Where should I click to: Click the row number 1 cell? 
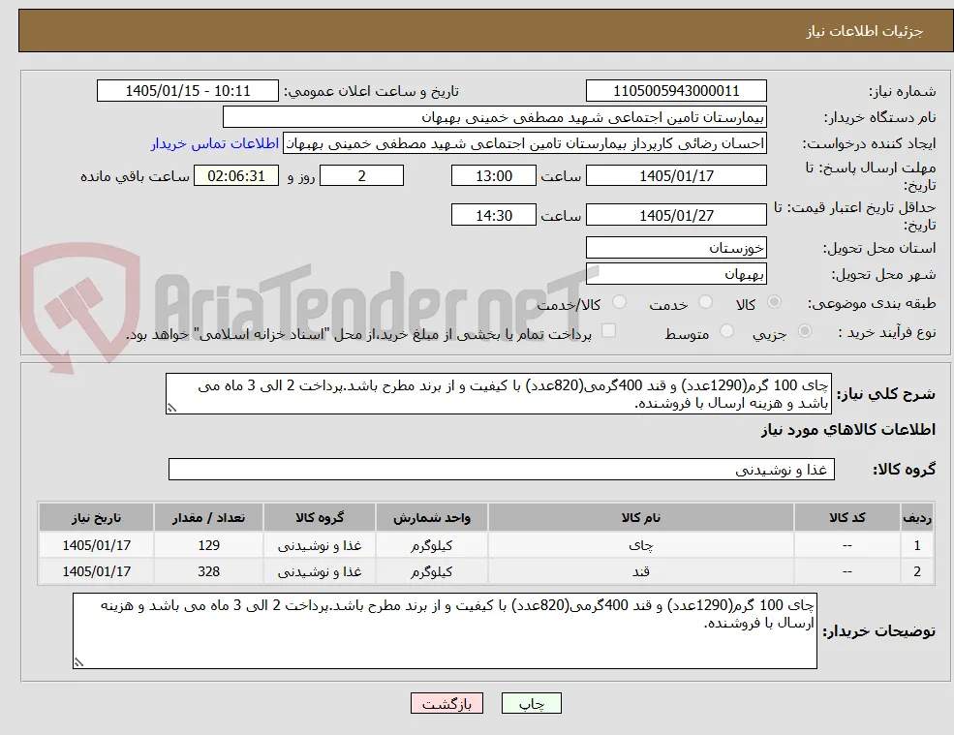(x=917, y=545)
